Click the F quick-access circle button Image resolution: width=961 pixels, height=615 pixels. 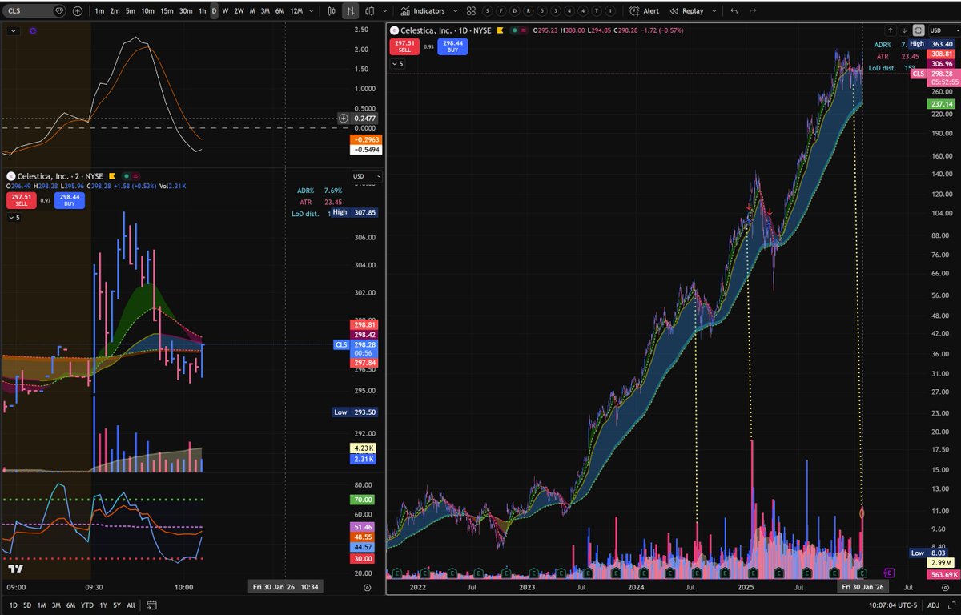click(501, 11)
